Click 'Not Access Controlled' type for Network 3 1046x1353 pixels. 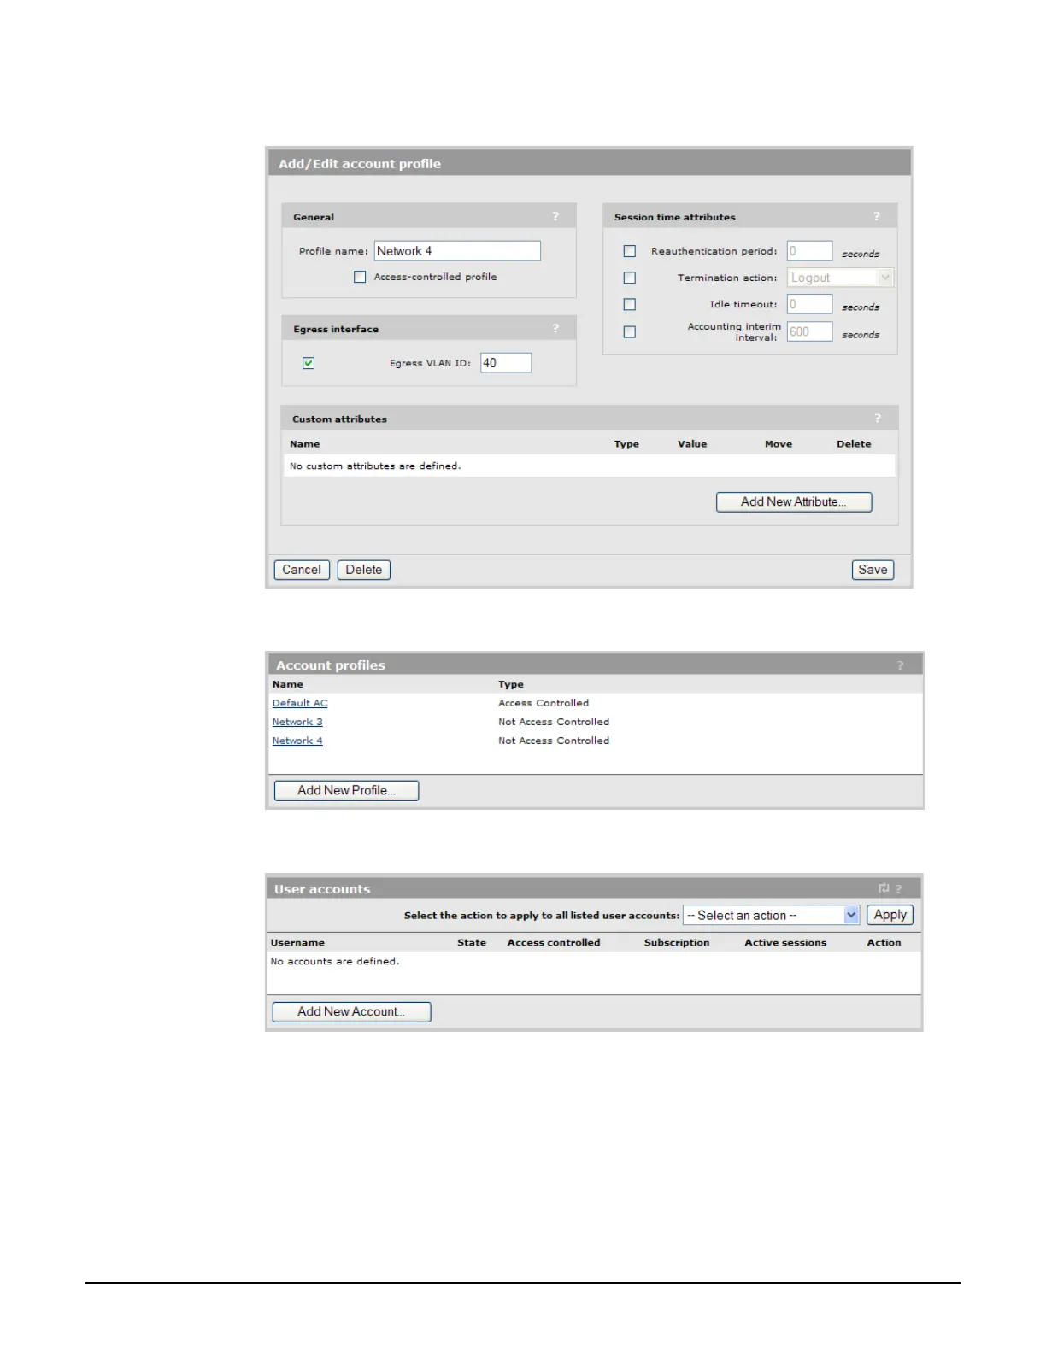(554, 722)
